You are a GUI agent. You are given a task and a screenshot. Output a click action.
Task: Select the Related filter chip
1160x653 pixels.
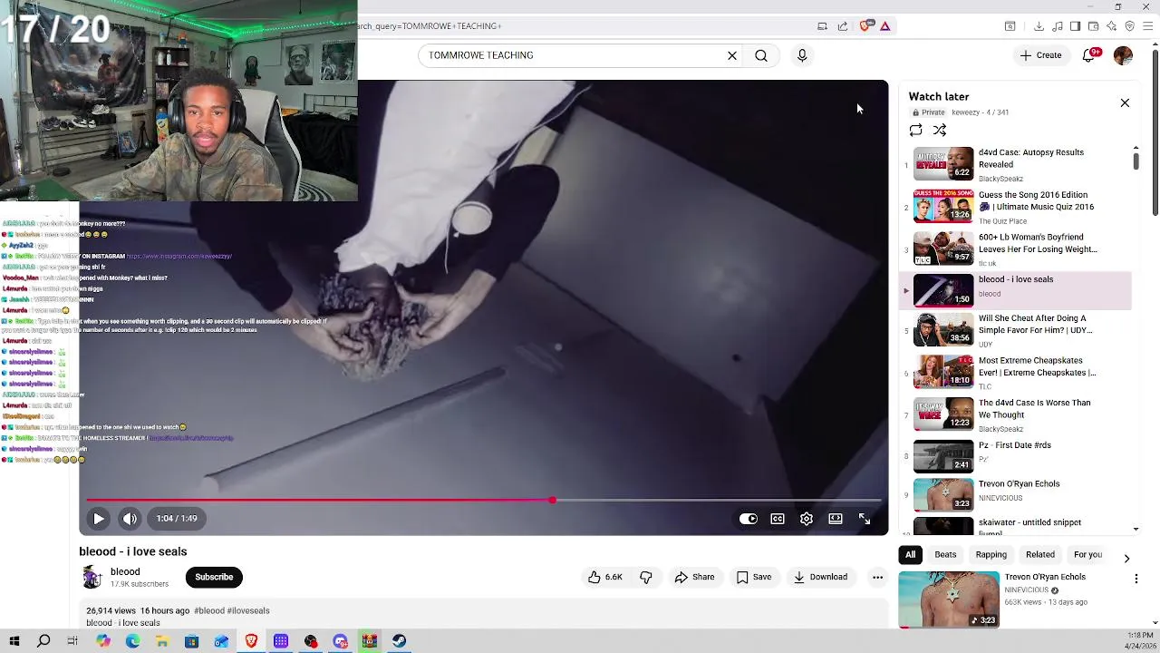[x=1040, y=555]
